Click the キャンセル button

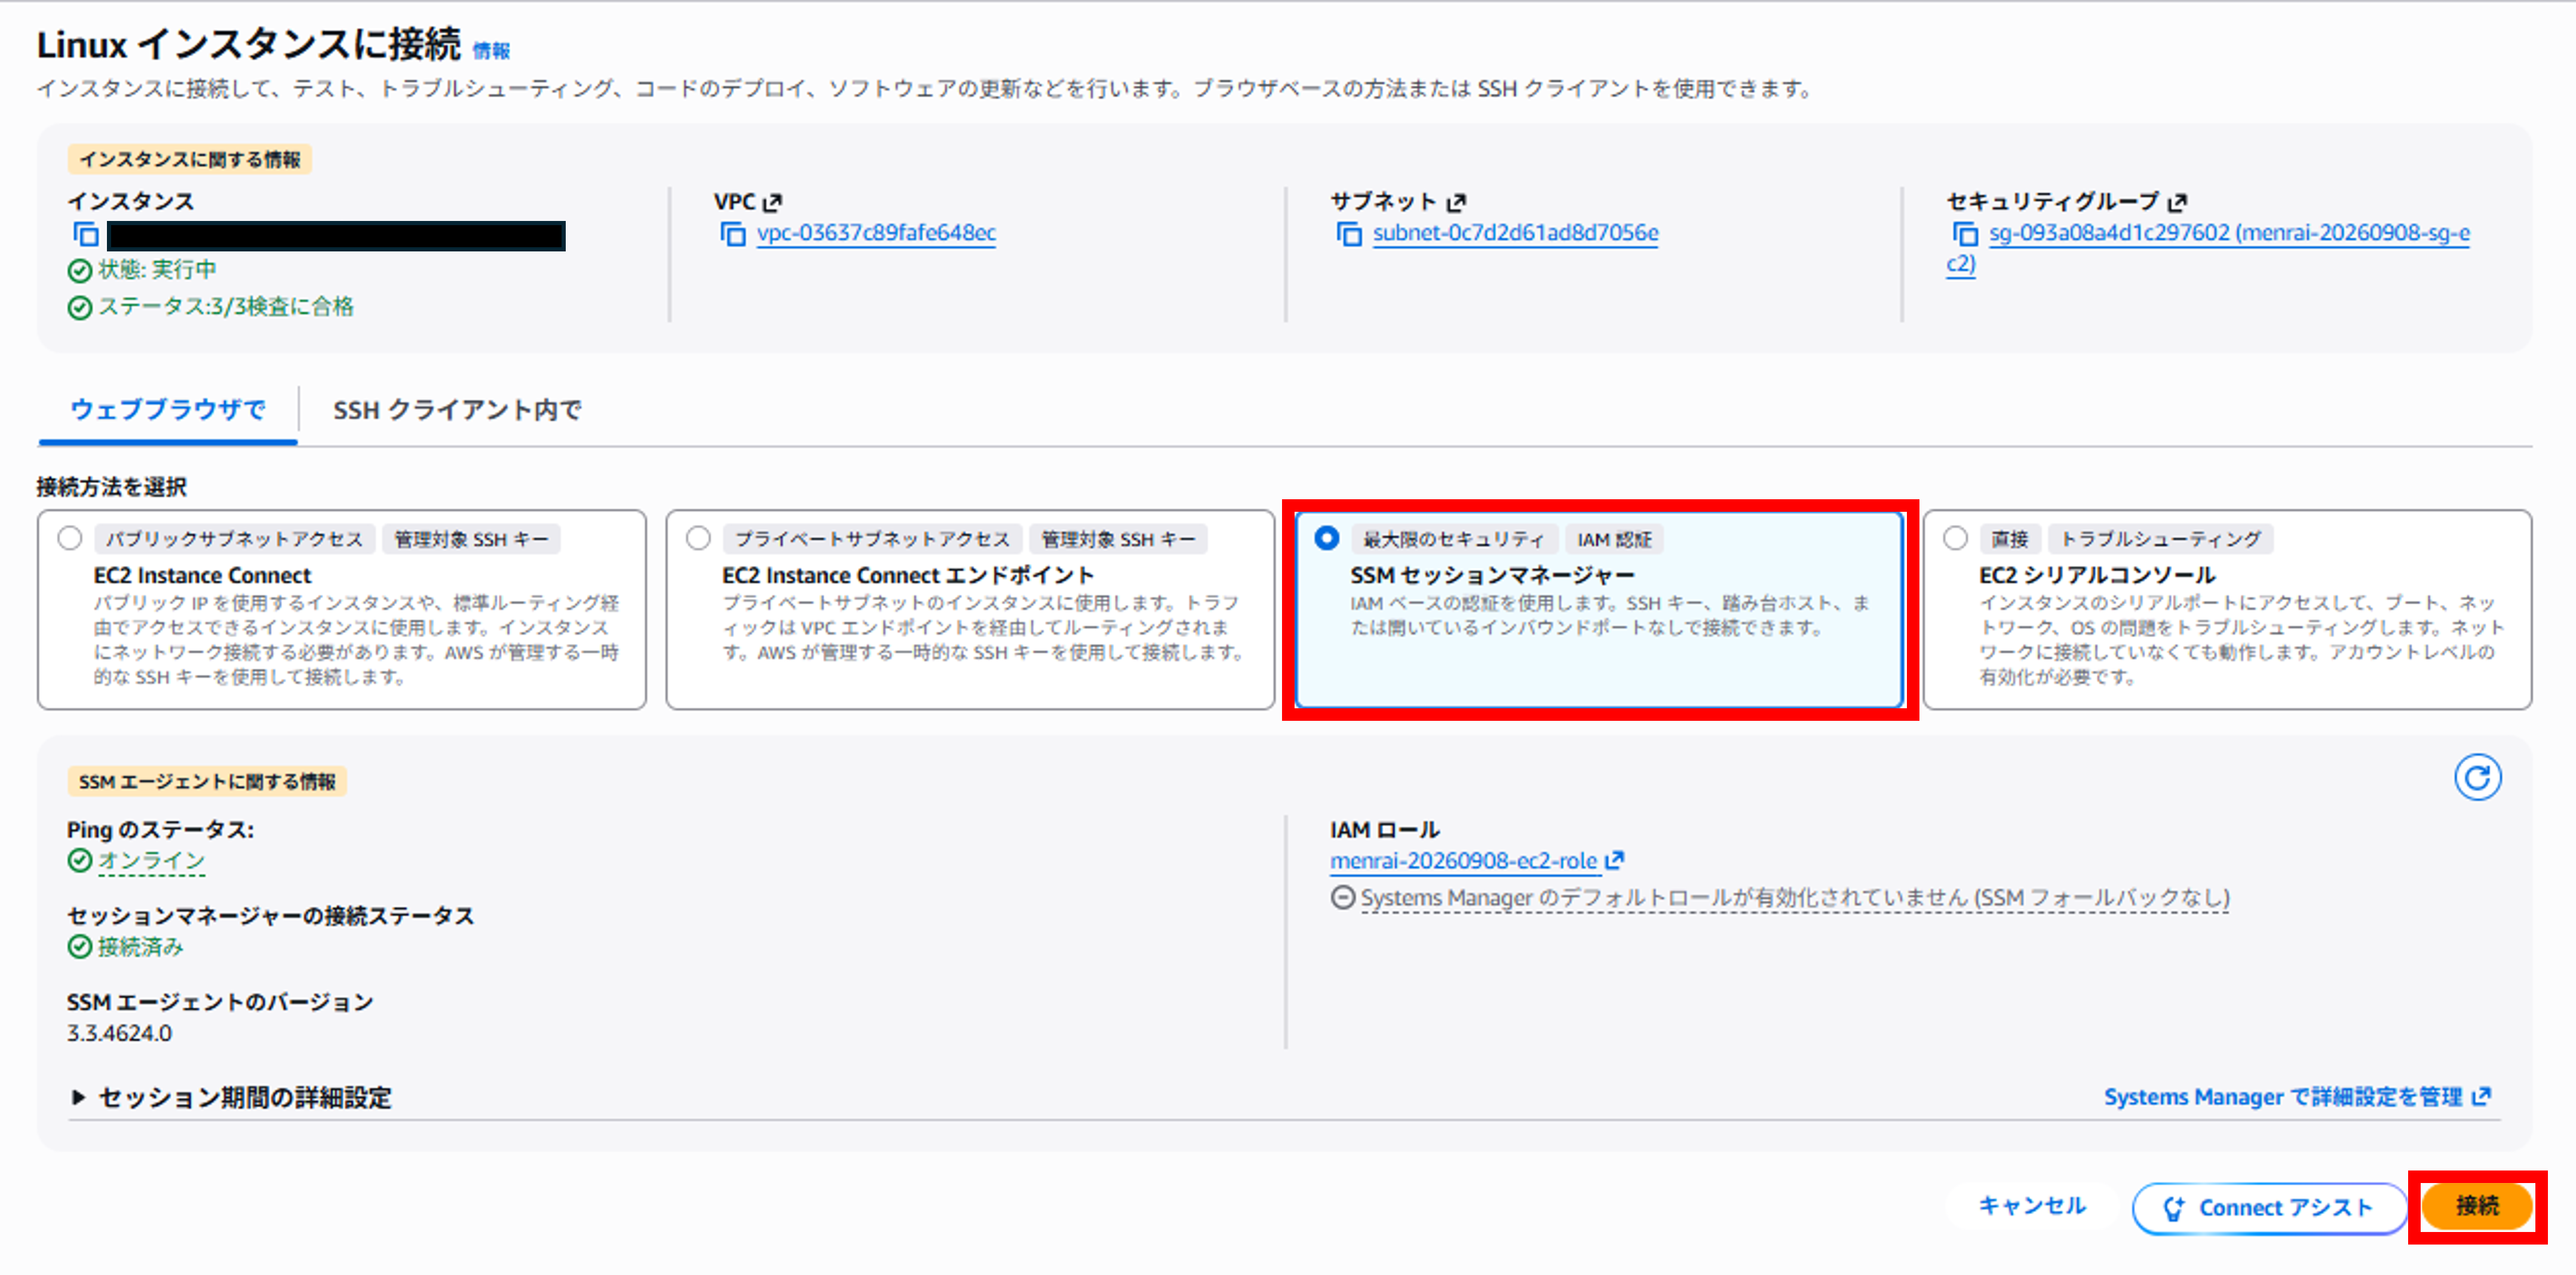[x=2032, y=1207]
